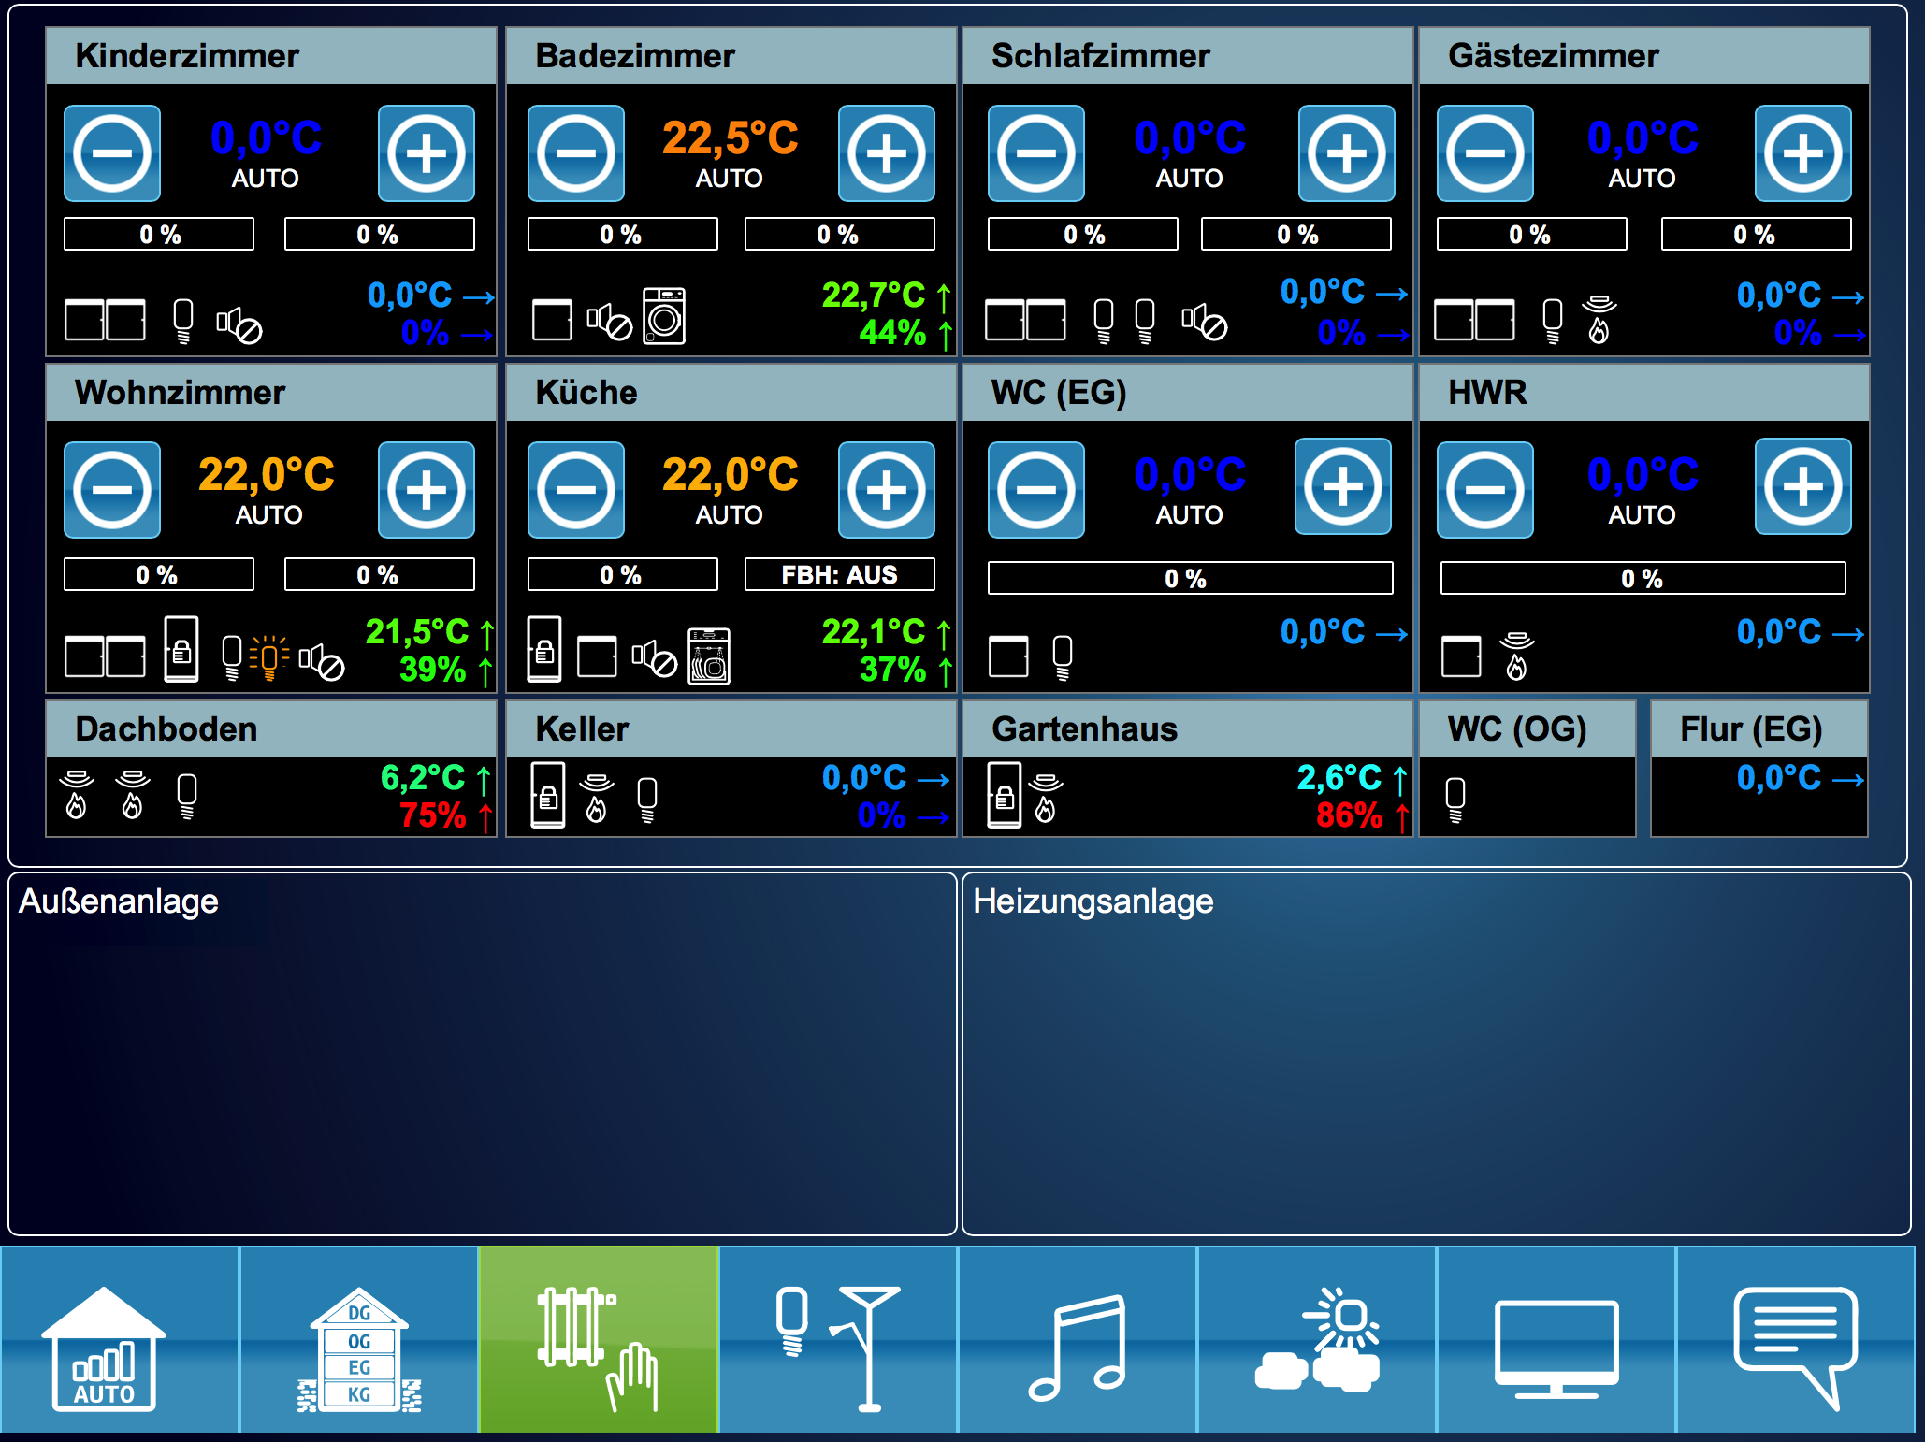Viewport: 1925px width, 1442px height.
Task: Open lamp and antenna devices section
Action: (x=838, y=1339)
